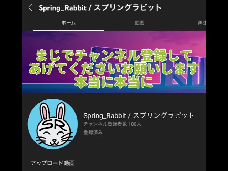Switch to the ホーム tab

68,23
